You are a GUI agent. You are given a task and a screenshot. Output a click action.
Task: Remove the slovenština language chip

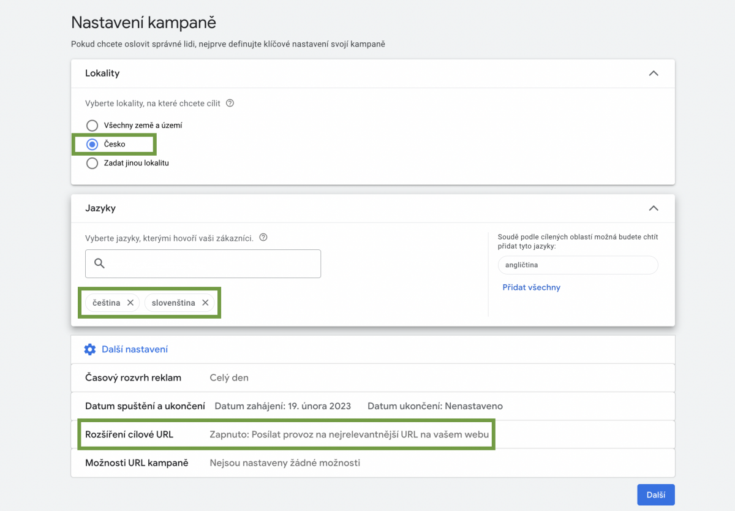(x=205, y=303)
